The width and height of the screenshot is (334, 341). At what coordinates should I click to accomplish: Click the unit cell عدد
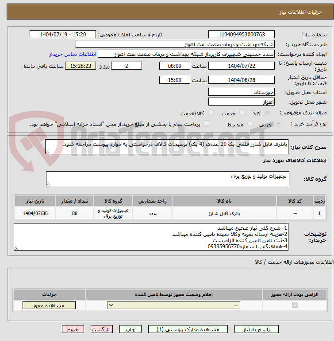(x=152, y=213)
